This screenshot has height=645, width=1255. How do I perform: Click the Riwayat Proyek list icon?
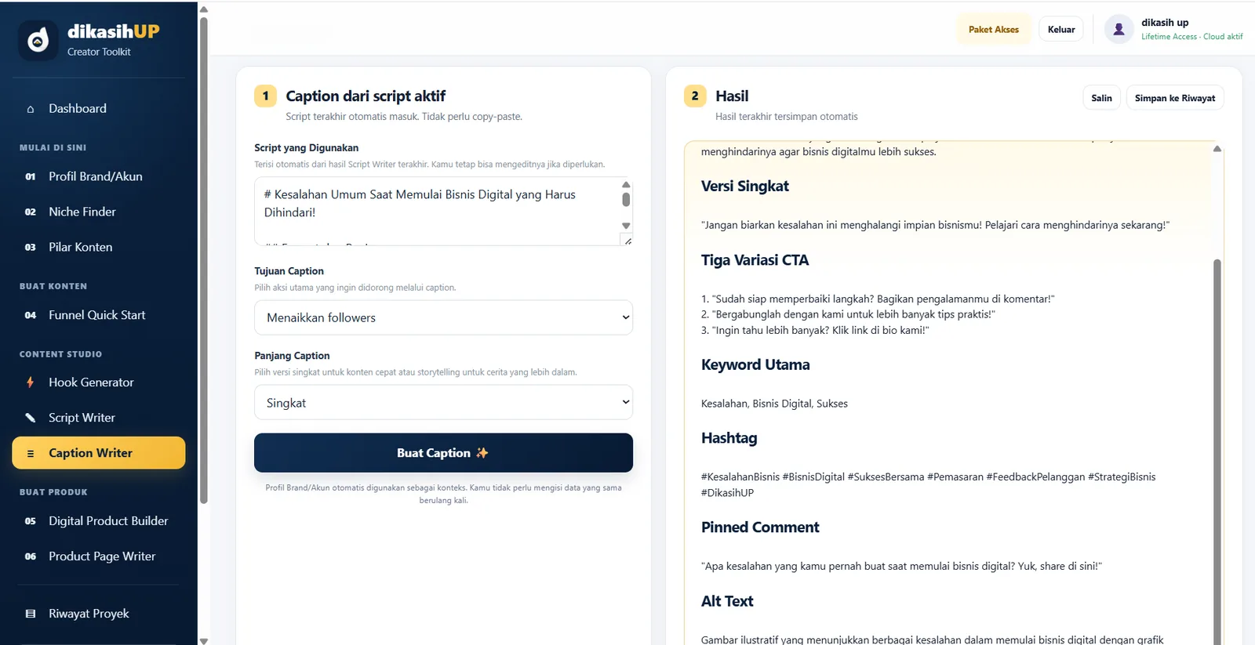click(x=31, y=614)
